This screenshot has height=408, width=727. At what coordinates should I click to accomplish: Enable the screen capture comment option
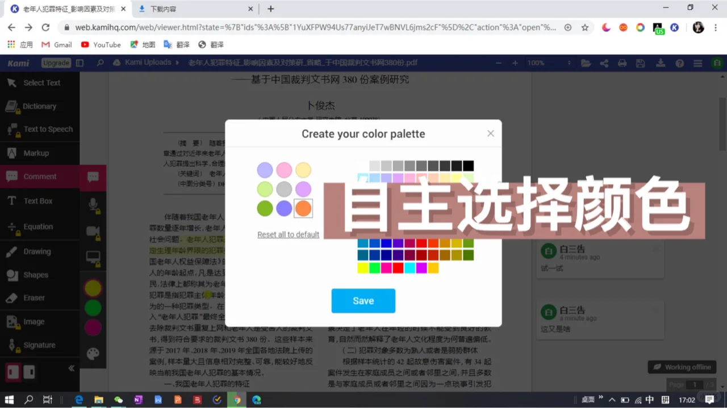[x=93, y=256]
